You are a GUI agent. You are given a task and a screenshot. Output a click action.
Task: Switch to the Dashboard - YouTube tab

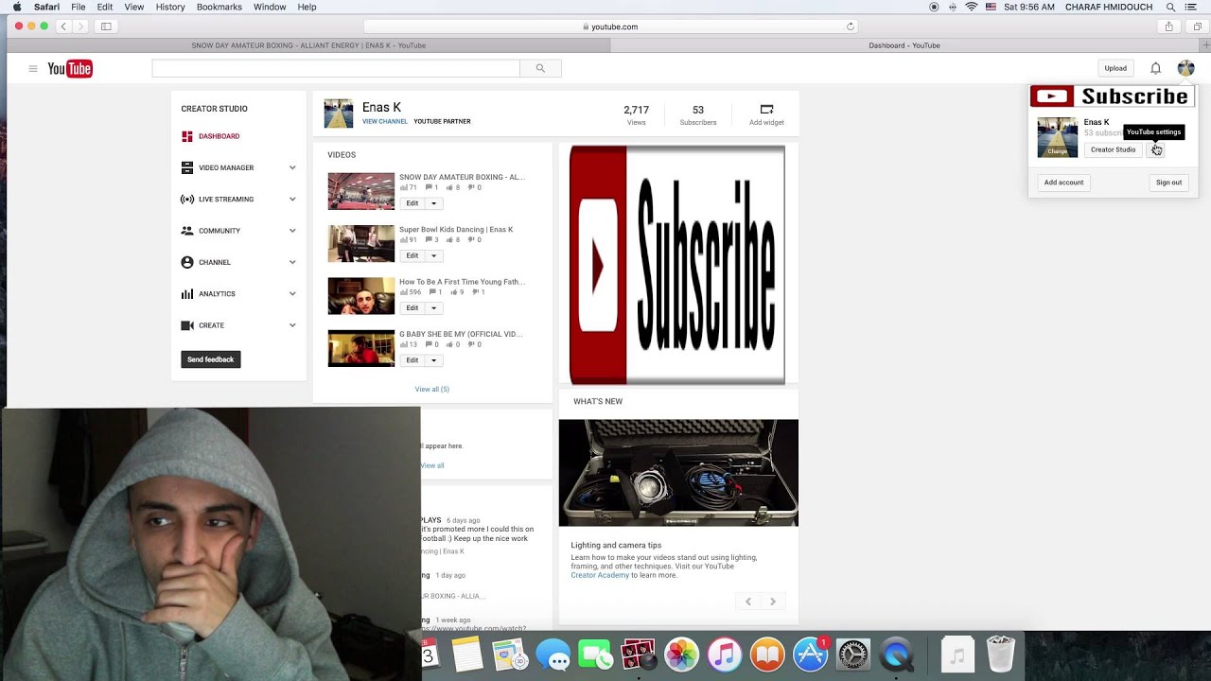pyautogui.click(x=904, y=45)
